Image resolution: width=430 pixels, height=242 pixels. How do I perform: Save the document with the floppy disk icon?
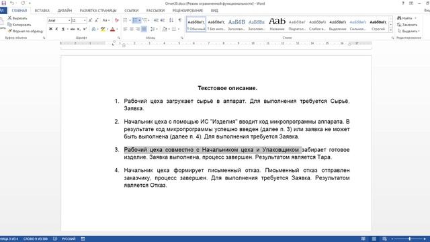3,3
